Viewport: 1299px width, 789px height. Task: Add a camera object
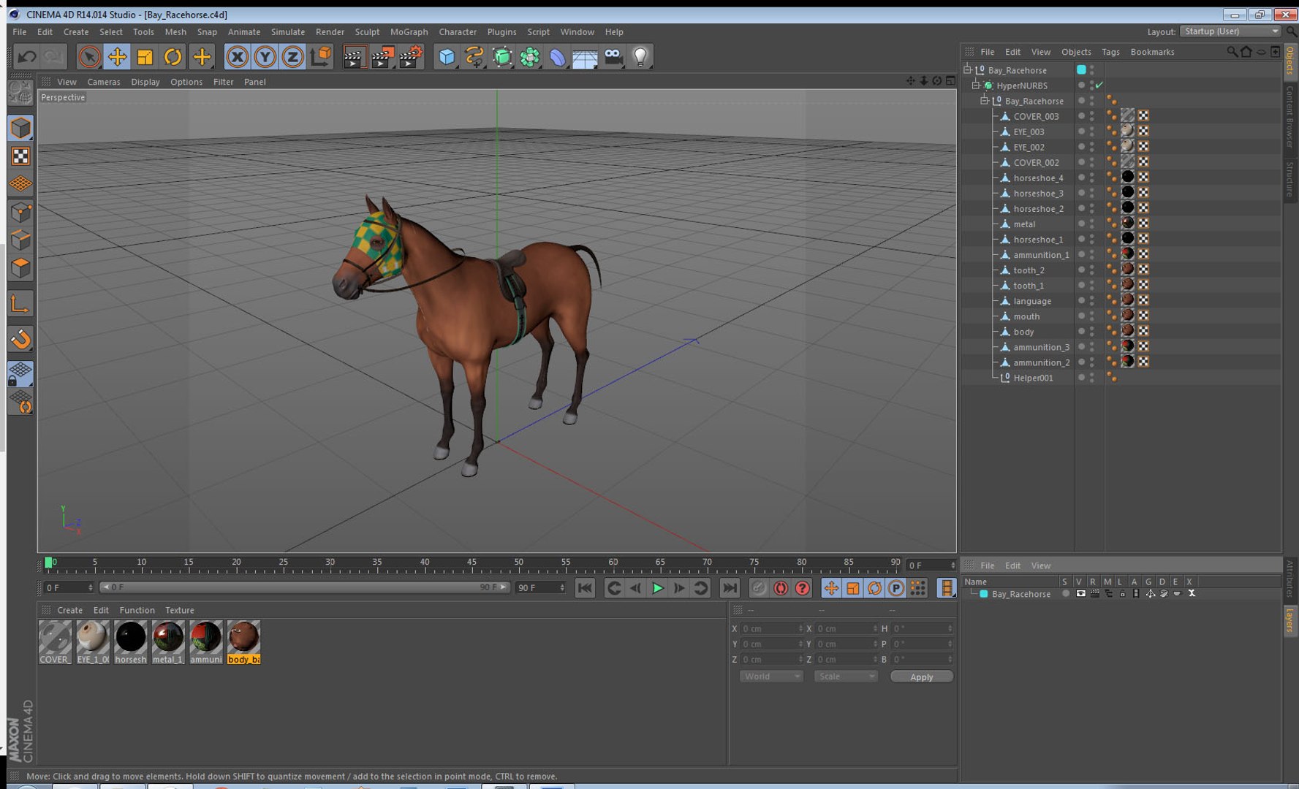point(613,56)
